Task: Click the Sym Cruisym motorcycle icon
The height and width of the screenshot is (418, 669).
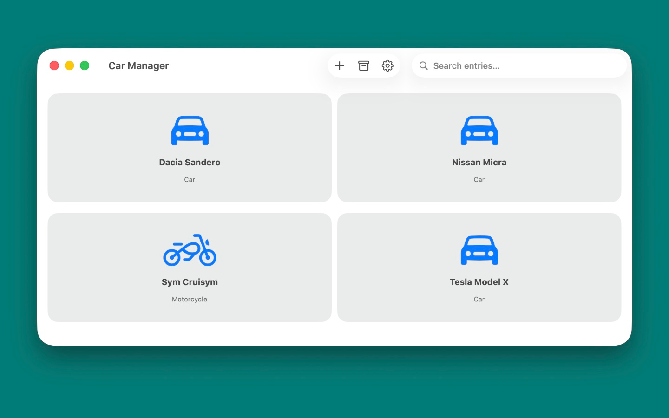Action: pyautogui.click(x=190, y=250)
